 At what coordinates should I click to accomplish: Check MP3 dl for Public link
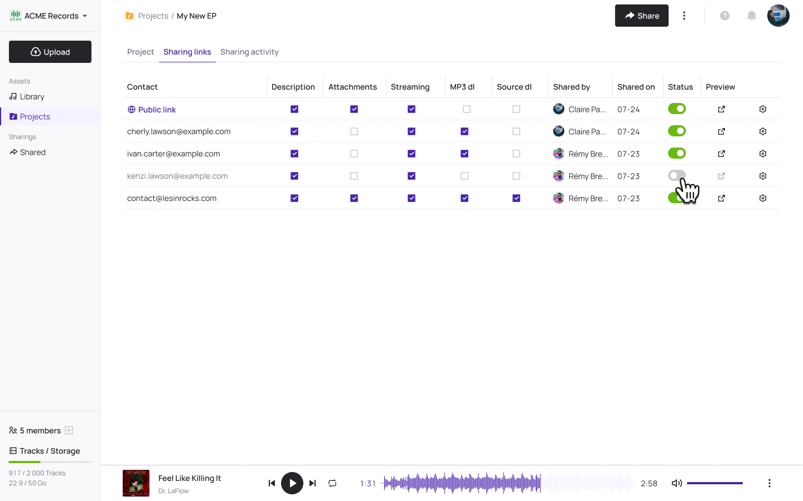tap(467, 109)
